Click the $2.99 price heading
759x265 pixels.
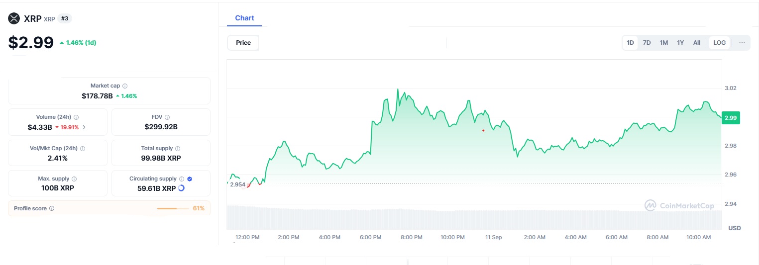[x=31, y=43]
